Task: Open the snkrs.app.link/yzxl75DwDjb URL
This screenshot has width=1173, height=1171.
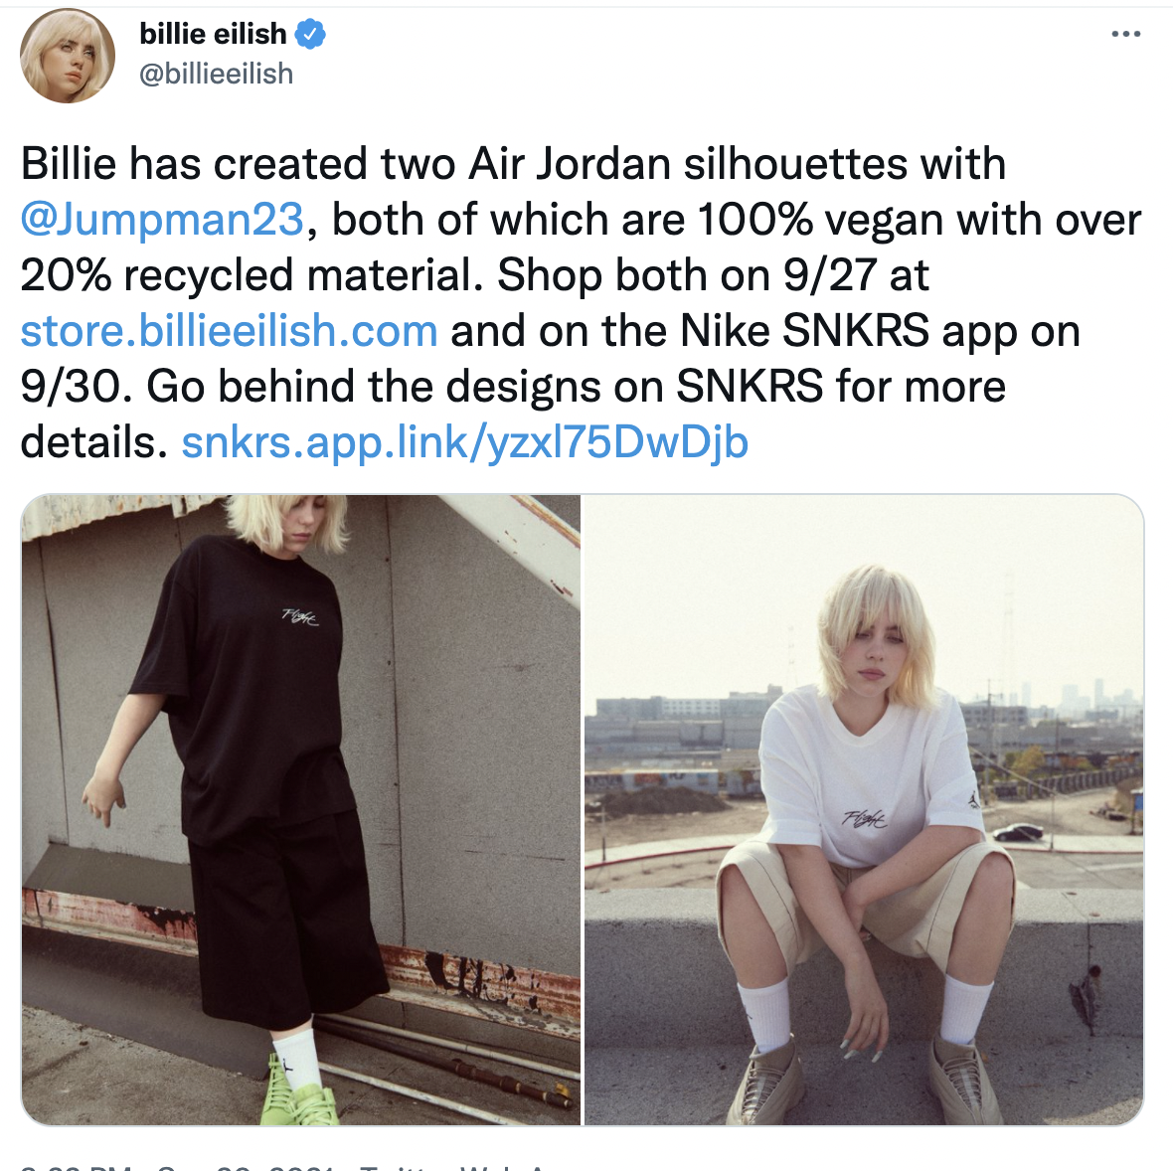Action: click(464, 442)
